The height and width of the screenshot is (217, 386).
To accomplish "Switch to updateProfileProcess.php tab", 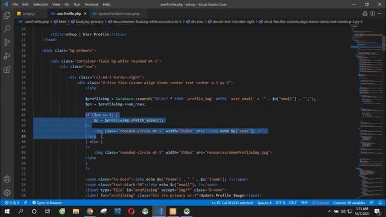I will pos(119,14).
